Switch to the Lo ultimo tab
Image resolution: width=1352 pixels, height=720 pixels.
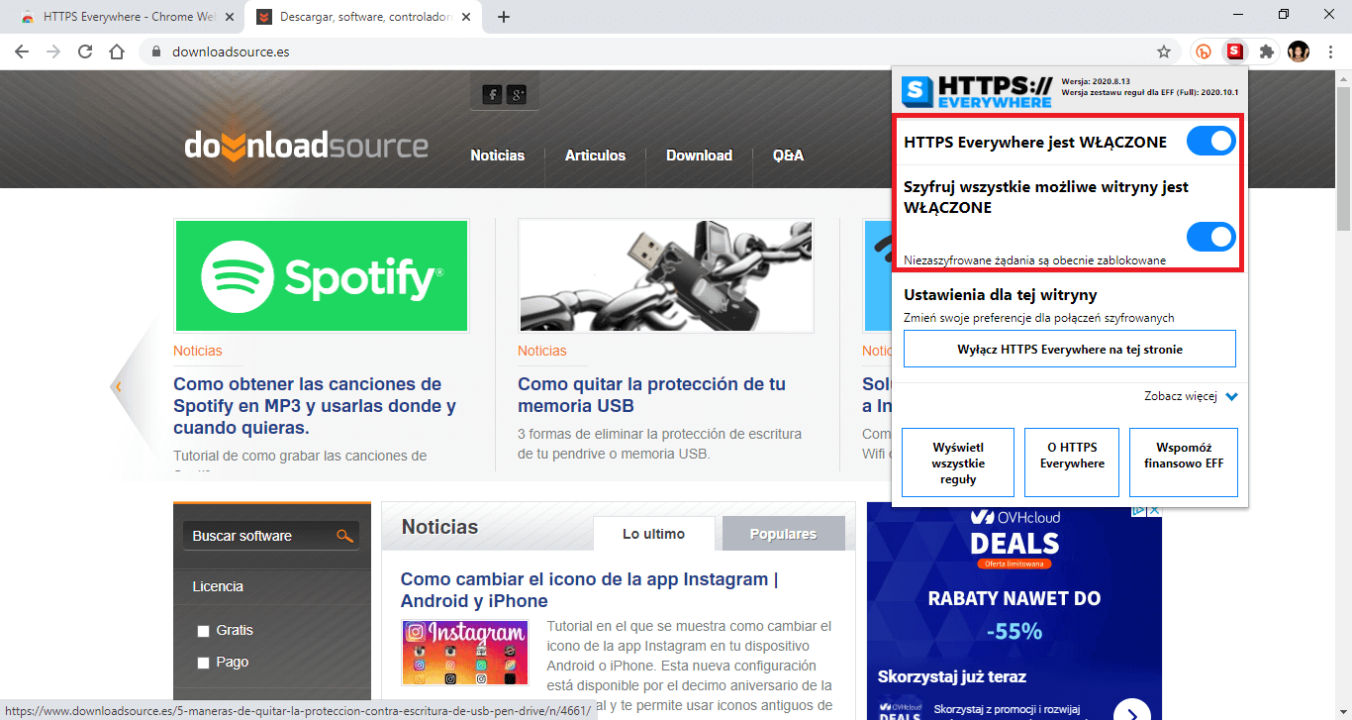[x=653, y=534]
